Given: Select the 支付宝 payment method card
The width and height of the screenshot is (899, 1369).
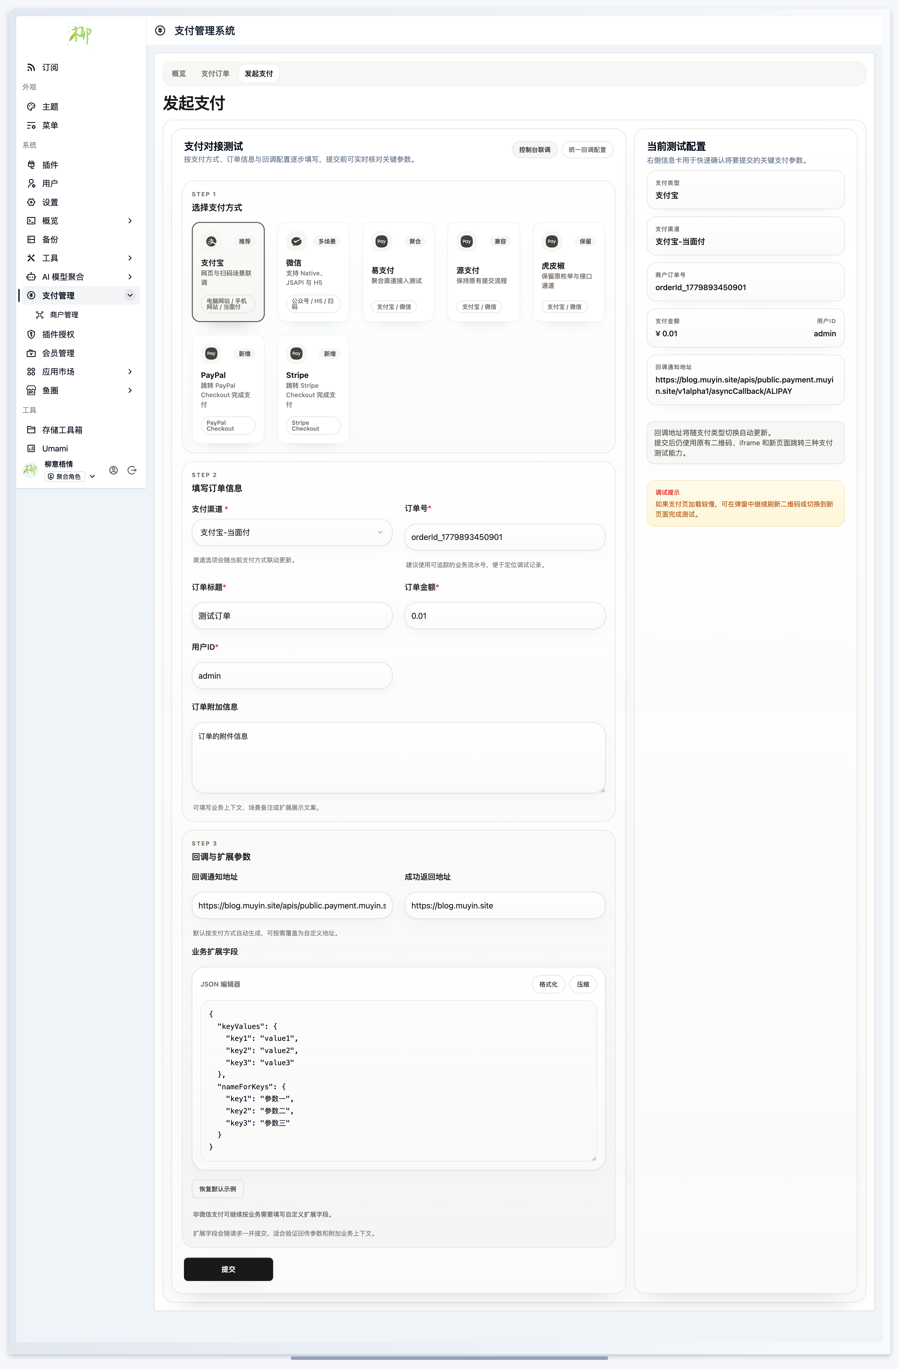Looking at the screenshot, I should pos(228,272).
